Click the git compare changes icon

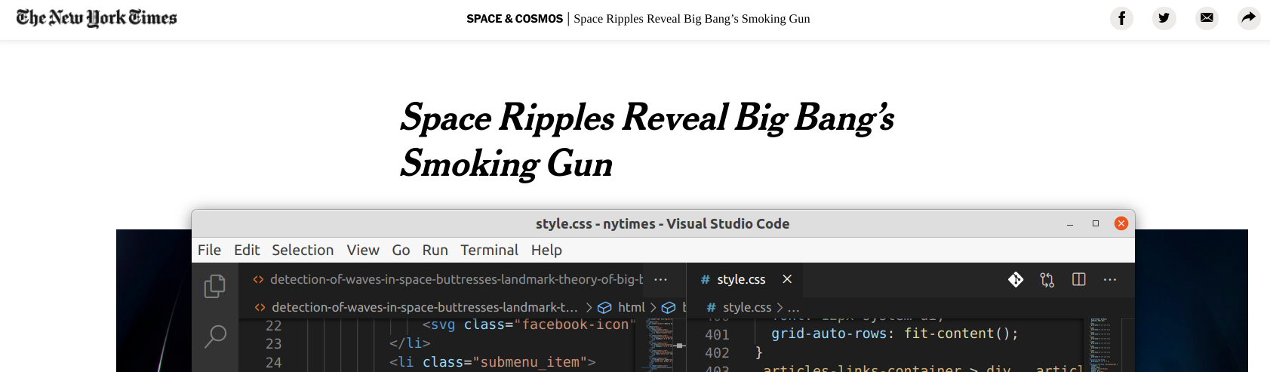[x=1047, y=279]
